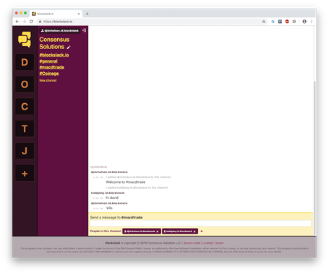This screenshot has width=329, height=274.
Task: Open the browser profile avatar icon
Action: [x=304, y=22]
